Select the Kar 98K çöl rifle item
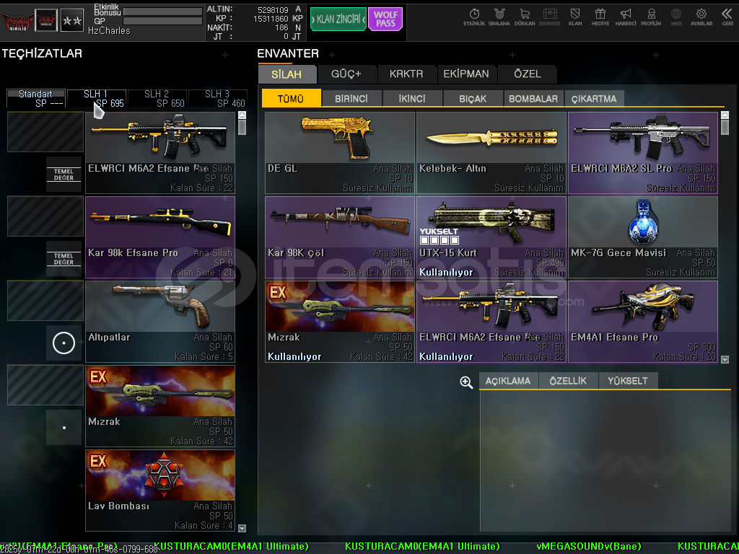 pyautogui.click(x=340, y=237)
